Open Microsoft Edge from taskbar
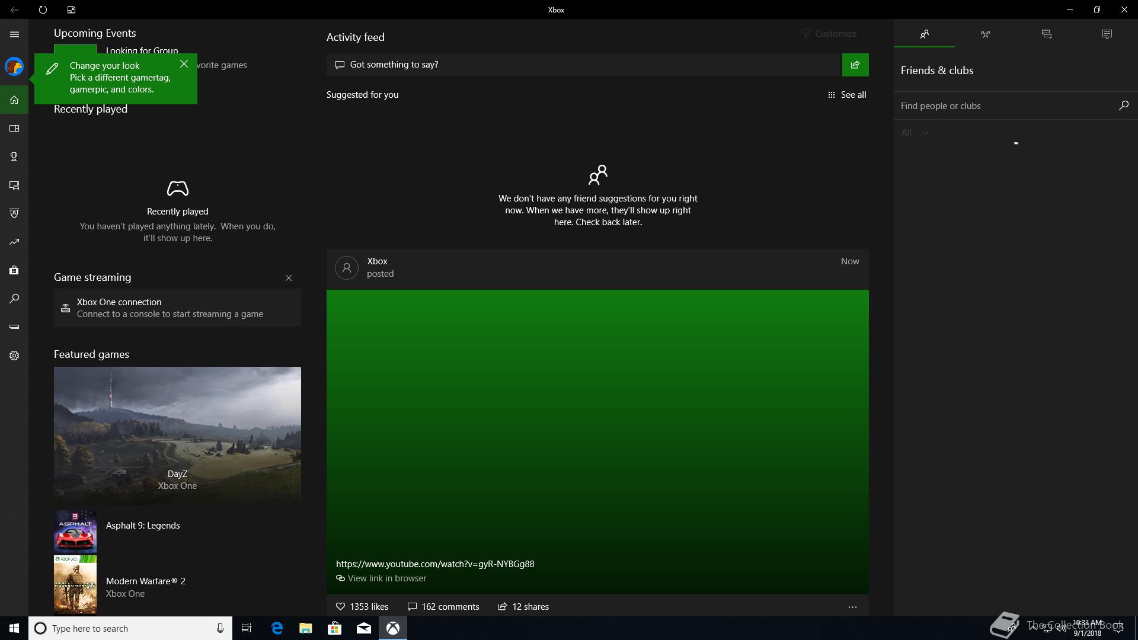1138x640 pixels. [277, 628]
